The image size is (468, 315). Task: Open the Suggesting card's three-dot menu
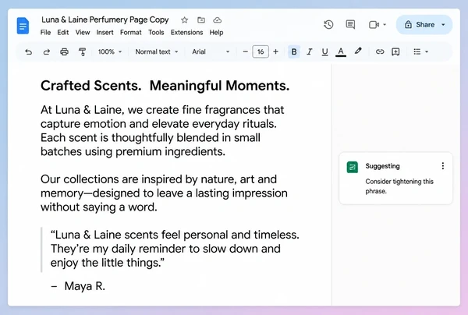coord(442,166)
